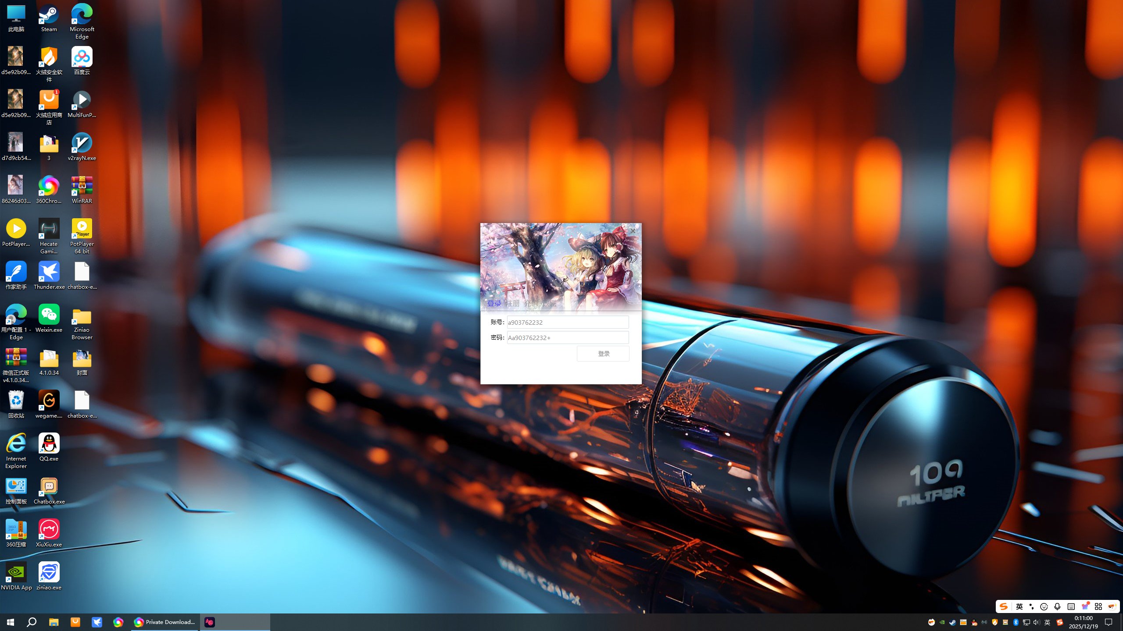Click the 密码 password input field
The width and height of the screenshot is (1123, 631).
click(568, 337)
